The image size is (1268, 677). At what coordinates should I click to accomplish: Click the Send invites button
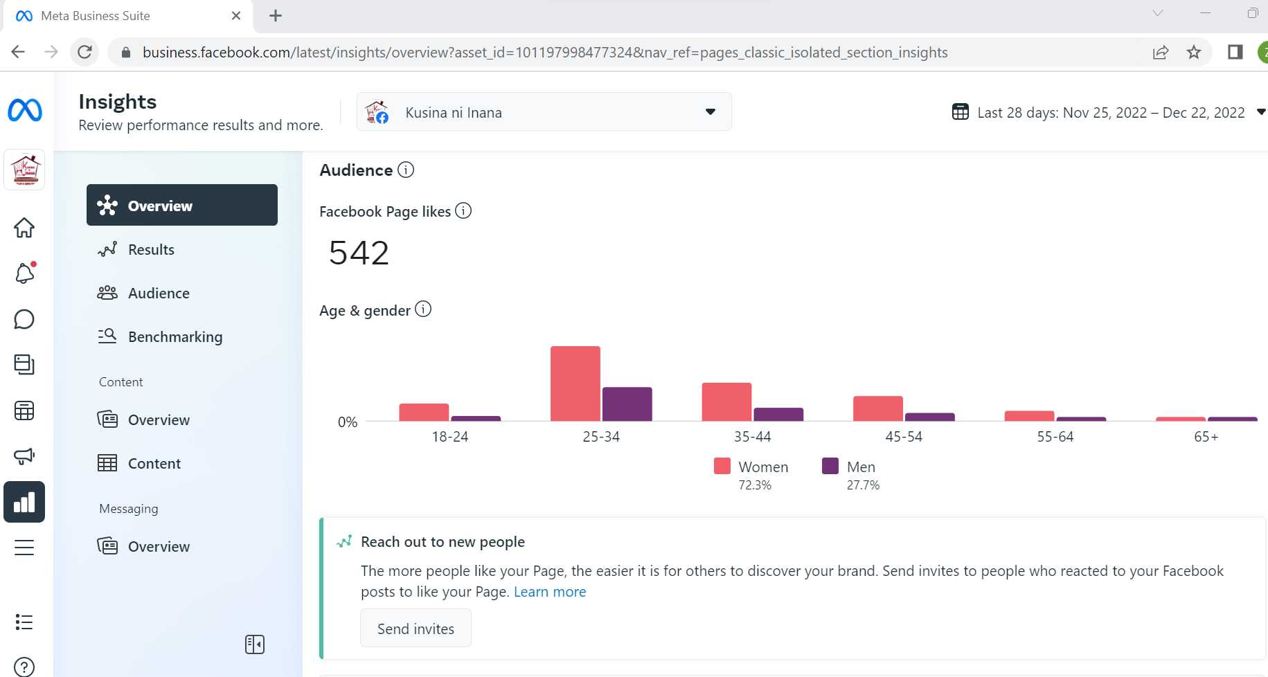(x=416, y=629)
